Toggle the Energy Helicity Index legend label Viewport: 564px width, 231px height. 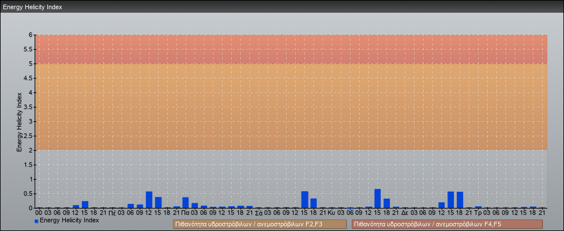(x=69, y=220)
